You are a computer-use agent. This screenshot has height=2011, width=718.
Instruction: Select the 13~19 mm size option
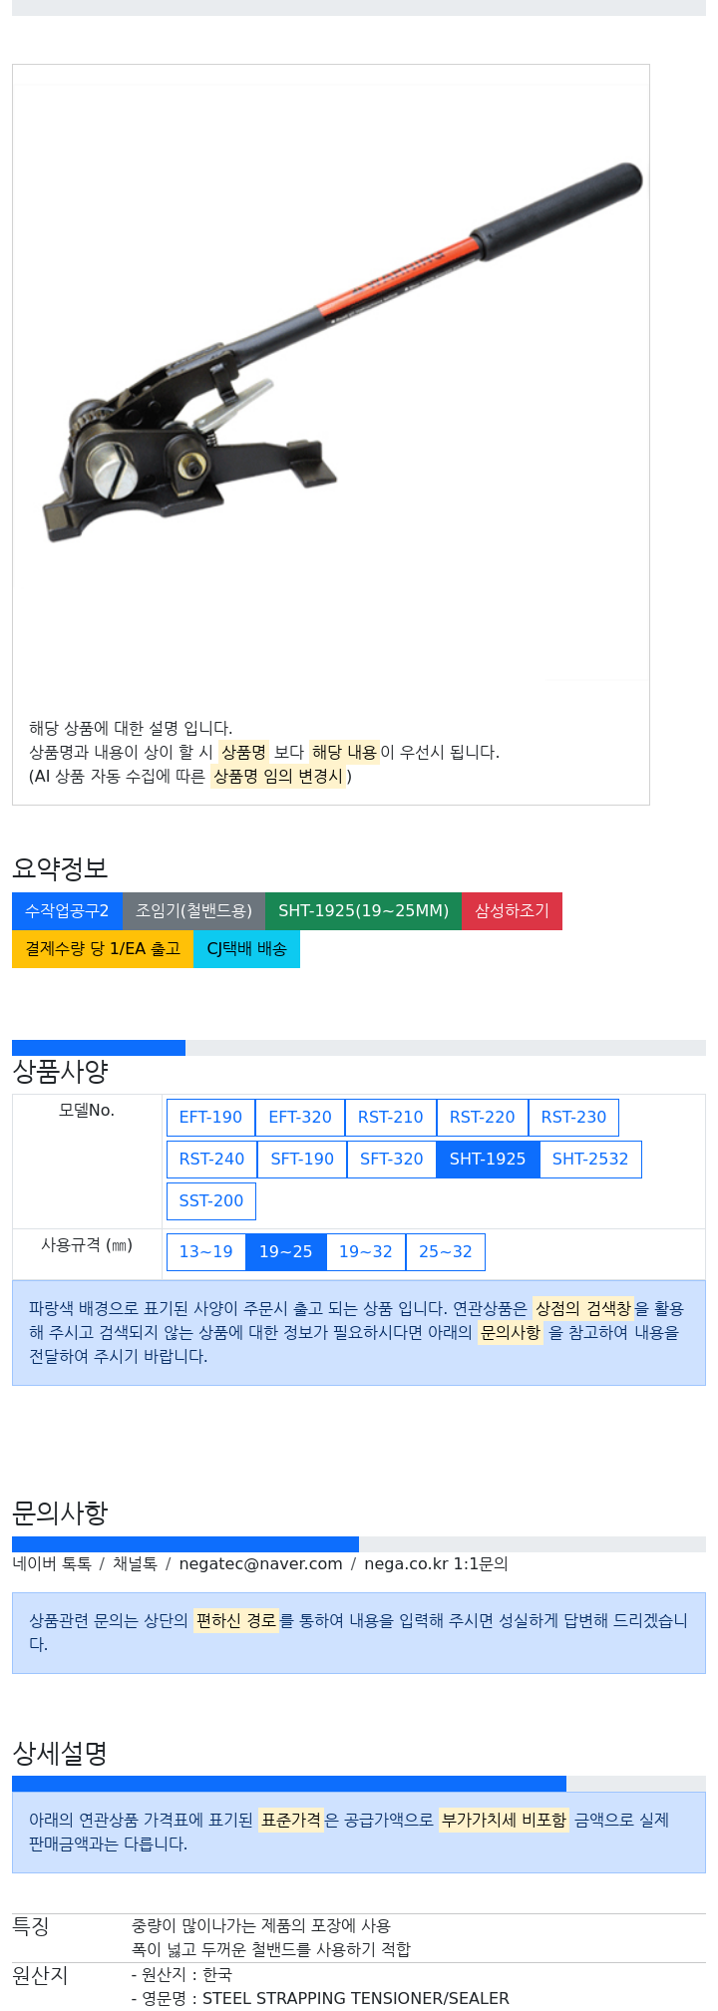pos(206,1251)
